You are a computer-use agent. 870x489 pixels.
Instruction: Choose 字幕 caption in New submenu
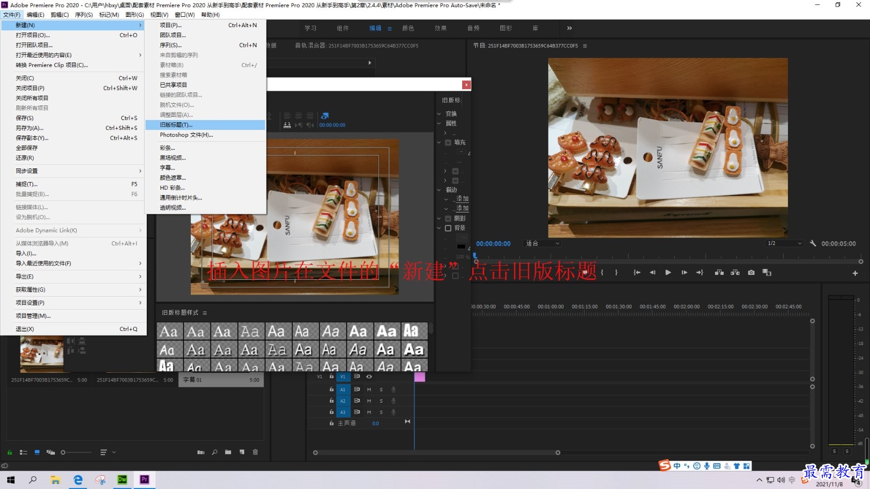[x=206, y=168]
